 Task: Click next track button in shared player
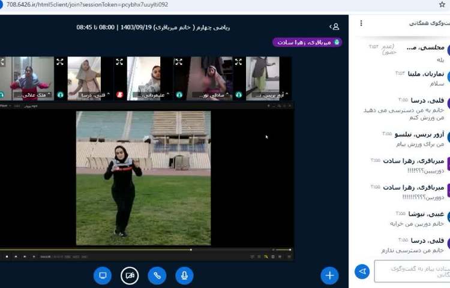point(25,256)
